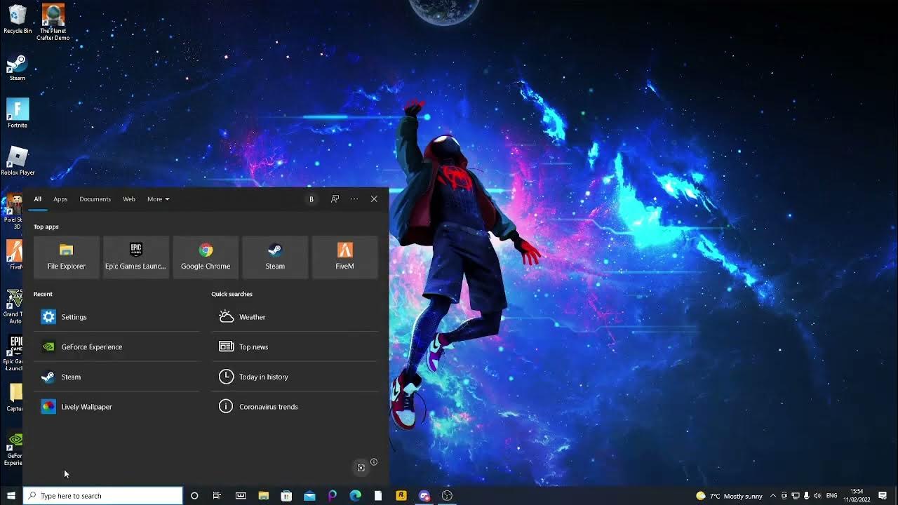Expand the More filter dropdown
898x505 pixels.
(x=158, y=199)
